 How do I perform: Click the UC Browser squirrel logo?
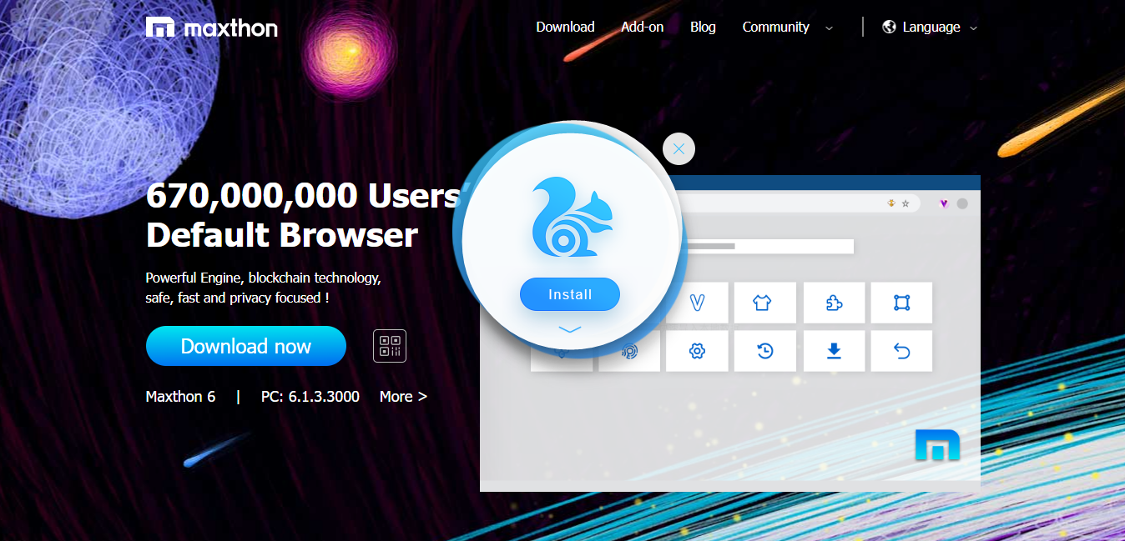click(572, 217)
